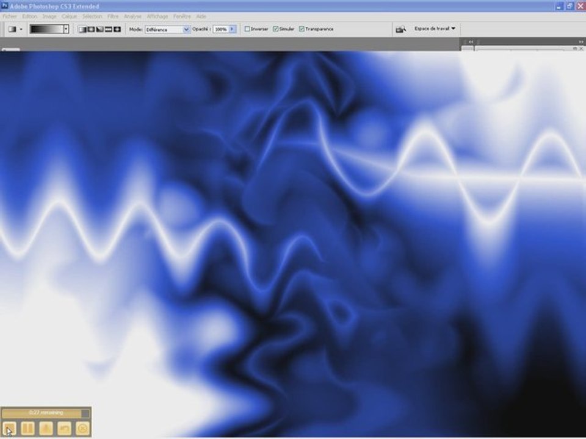
Task: Click the recording time remaining progress bar
Action: point(46,413)
